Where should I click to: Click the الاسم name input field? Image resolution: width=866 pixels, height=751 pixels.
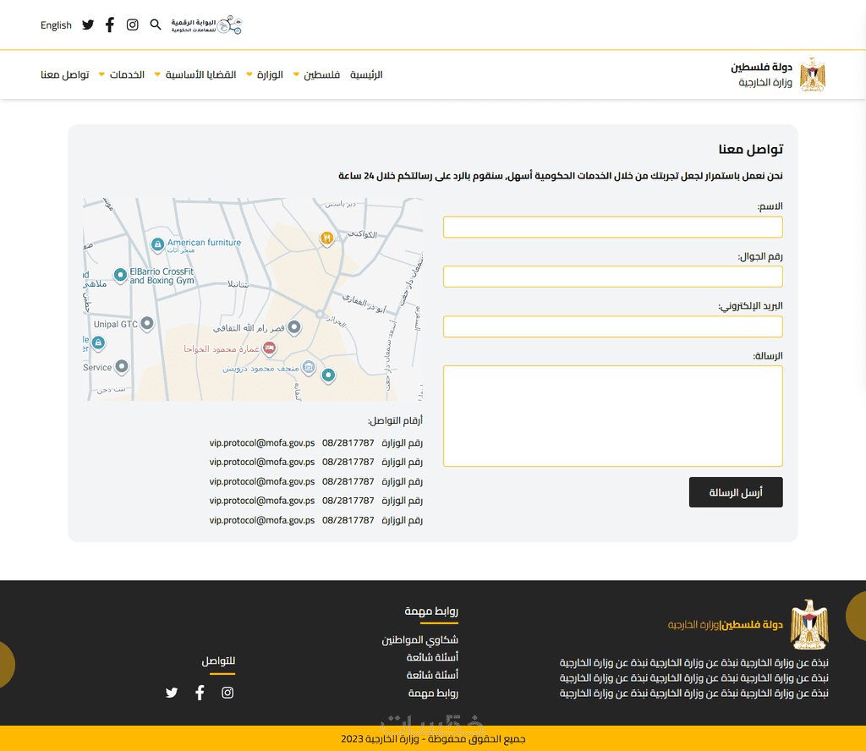click(612, 227)
